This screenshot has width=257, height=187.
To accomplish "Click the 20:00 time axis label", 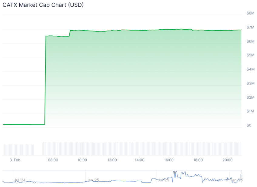I will [x=227, y=160].
